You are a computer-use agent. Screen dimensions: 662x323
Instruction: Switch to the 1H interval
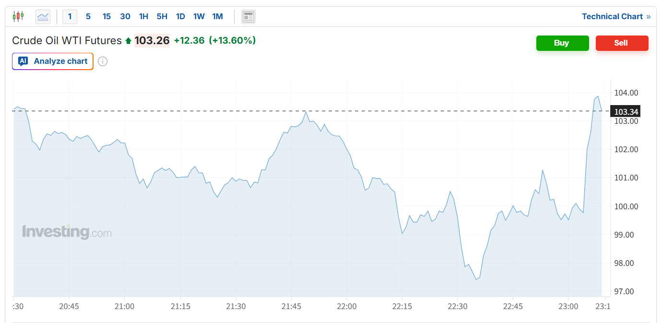pos(143,16)
